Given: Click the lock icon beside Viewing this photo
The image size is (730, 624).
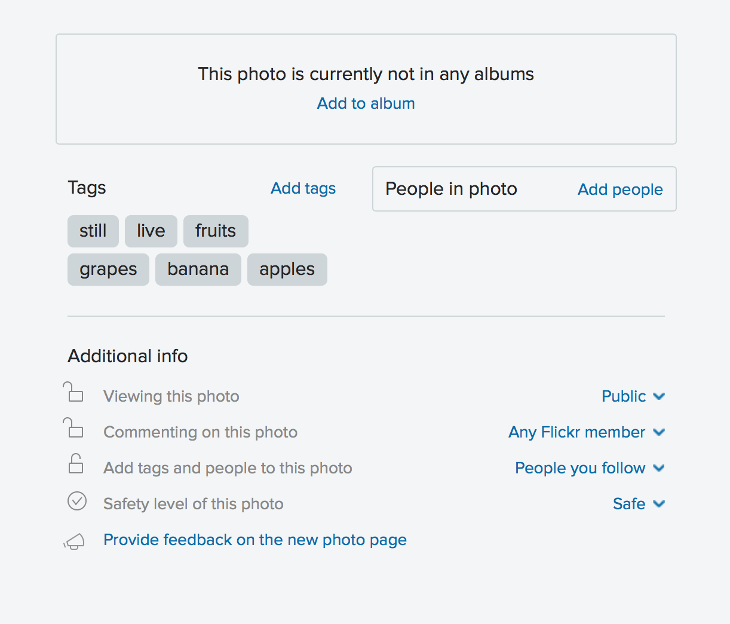Looking at the screenshot, I should 74,393.
